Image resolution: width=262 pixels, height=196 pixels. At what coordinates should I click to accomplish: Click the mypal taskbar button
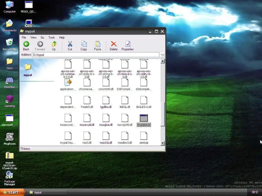[47, 192]
